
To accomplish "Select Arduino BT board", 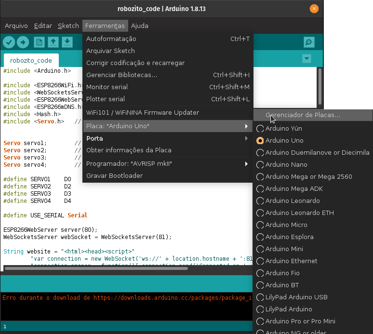I will (x=313, y=285).
